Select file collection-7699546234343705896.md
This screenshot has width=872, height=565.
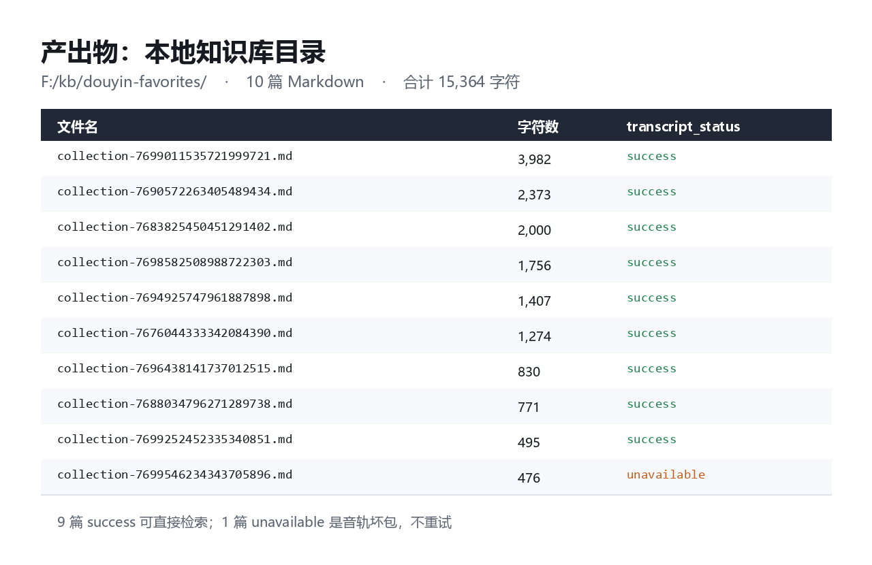coord(175,474)
